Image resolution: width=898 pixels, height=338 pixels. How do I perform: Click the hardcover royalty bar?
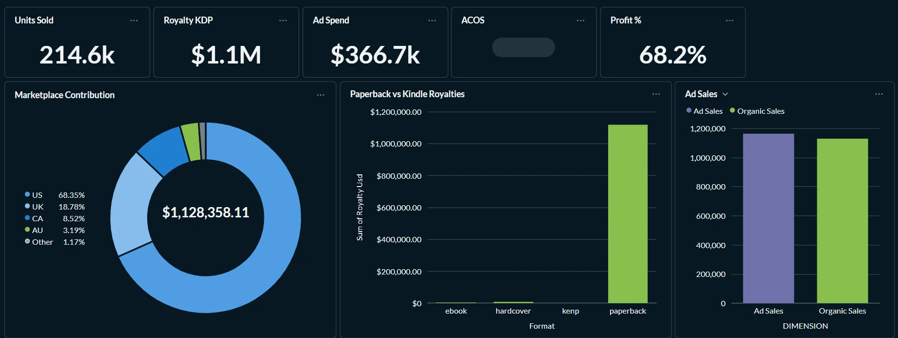point(513,302)
